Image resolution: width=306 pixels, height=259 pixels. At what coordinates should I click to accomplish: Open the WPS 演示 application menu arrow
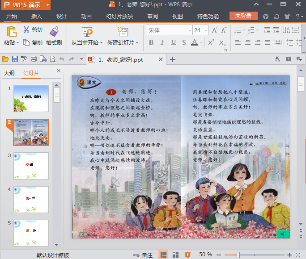[47, 5]
